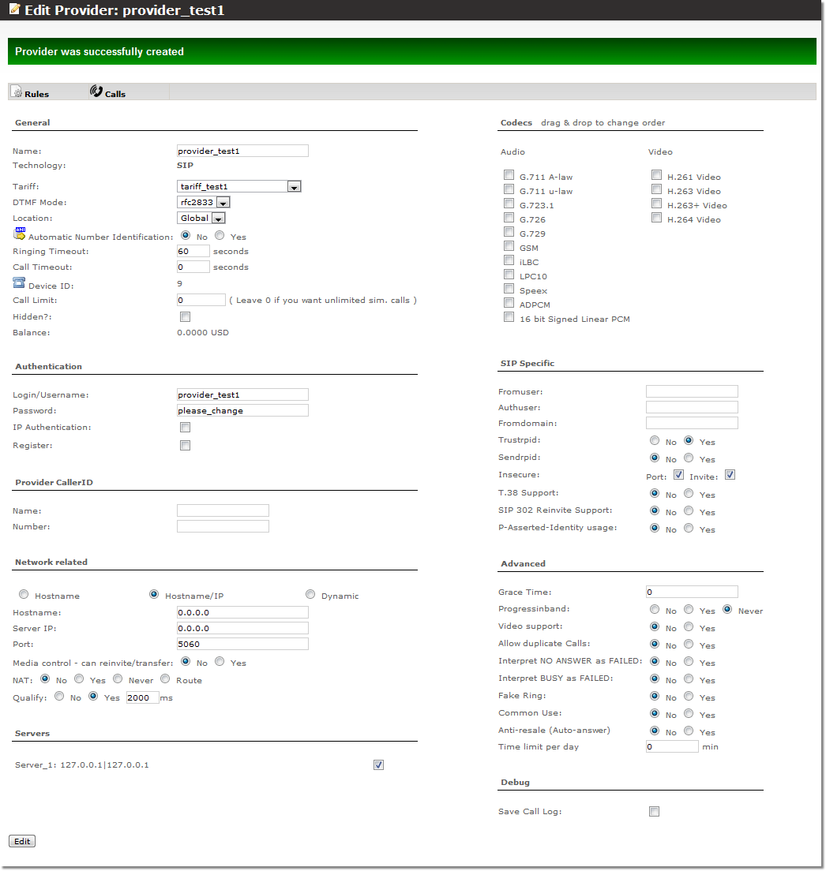This screenshot has width=826, height=871.
Task: Click the Password input field
Action: [x=242, y=410]
